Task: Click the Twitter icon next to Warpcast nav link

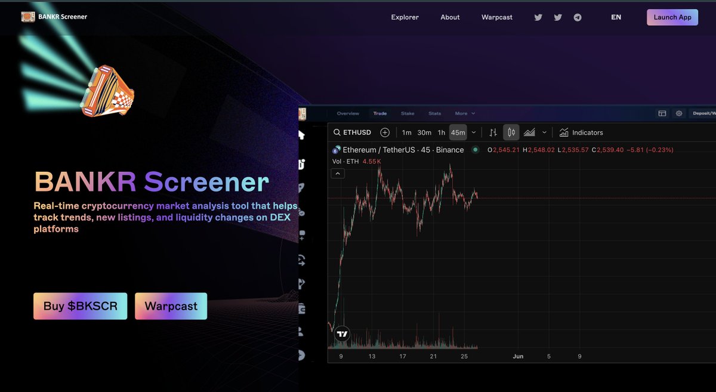Action: coord(538,17)
